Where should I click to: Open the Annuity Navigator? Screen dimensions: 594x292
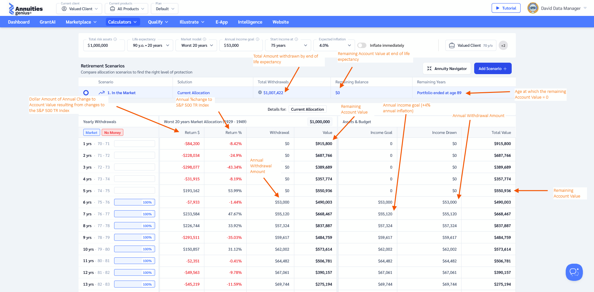pyautogui.click(x=447, y=68)
